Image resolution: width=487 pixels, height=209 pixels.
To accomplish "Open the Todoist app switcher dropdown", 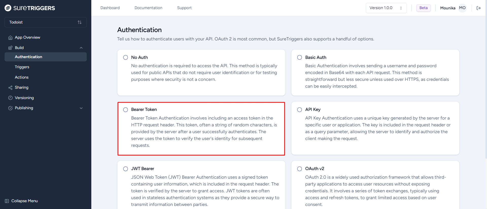I will click(46, 22).
